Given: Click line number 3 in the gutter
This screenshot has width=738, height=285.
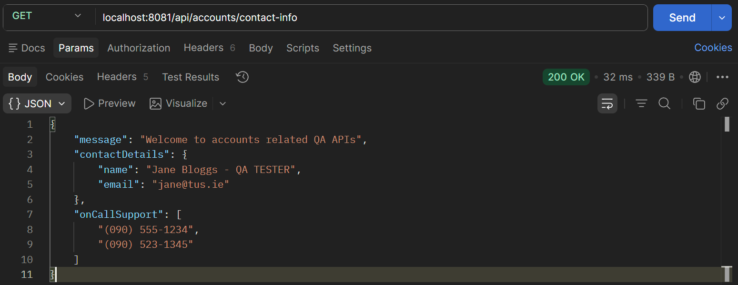Looking at the screenshot, I should (30, 154).
